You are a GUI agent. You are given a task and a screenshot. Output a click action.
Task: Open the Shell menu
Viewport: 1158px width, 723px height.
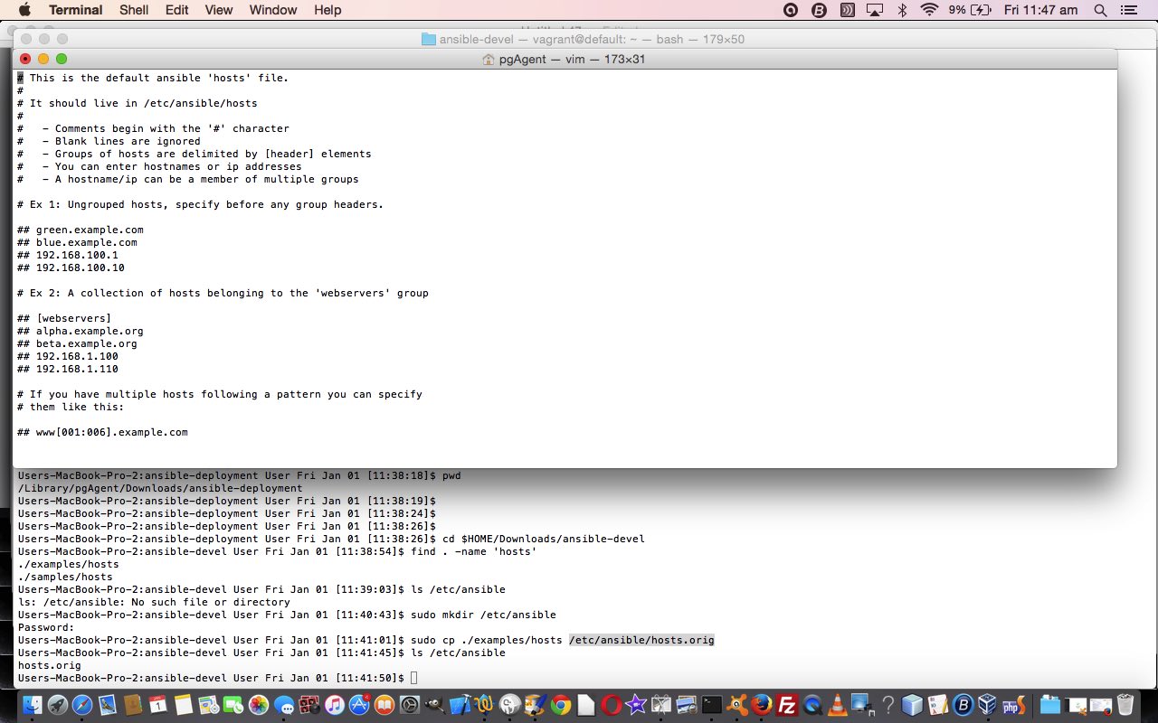[134, 10]
